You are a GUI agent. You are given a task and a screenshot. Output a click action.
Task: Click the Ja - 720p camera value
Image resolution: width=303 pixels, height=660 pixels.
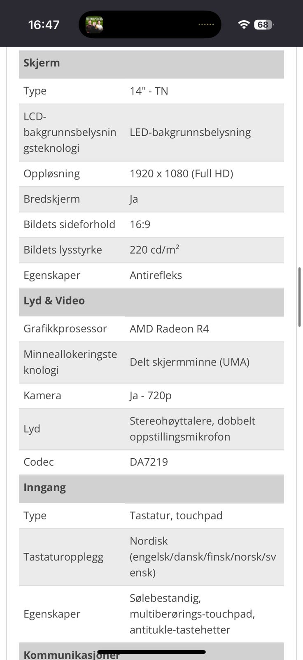(x=150, y=396)
